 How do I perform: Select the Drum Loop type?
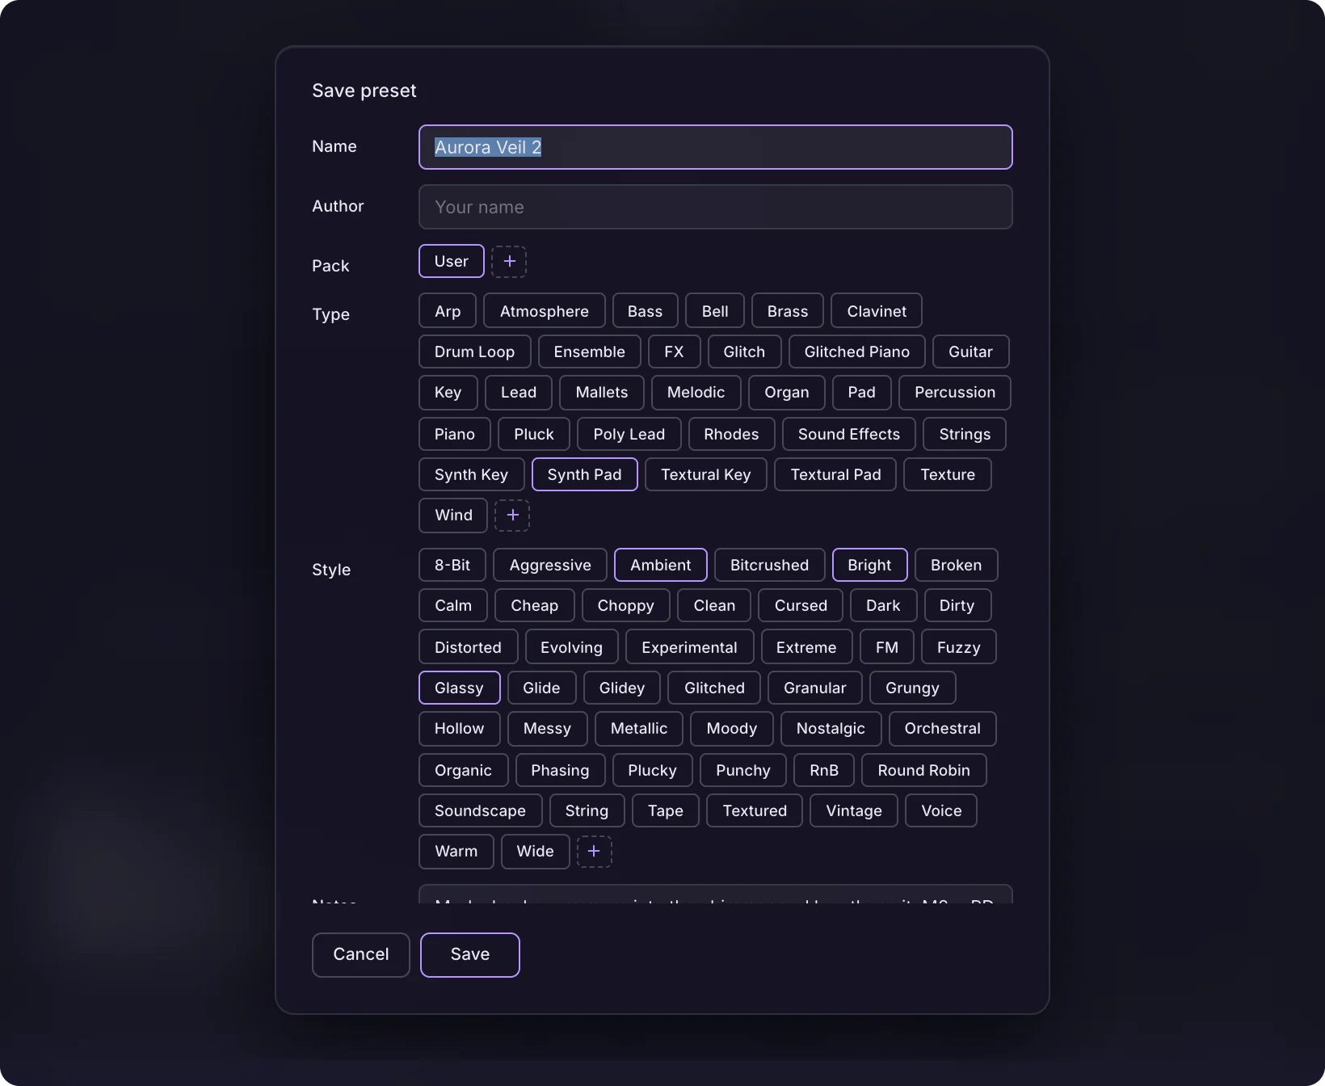474,351
